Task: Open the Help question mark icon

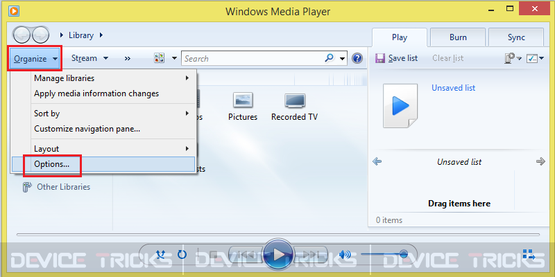Action: coord(357,58)
